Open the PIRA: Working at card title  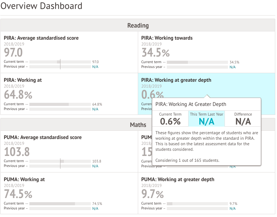23,80
